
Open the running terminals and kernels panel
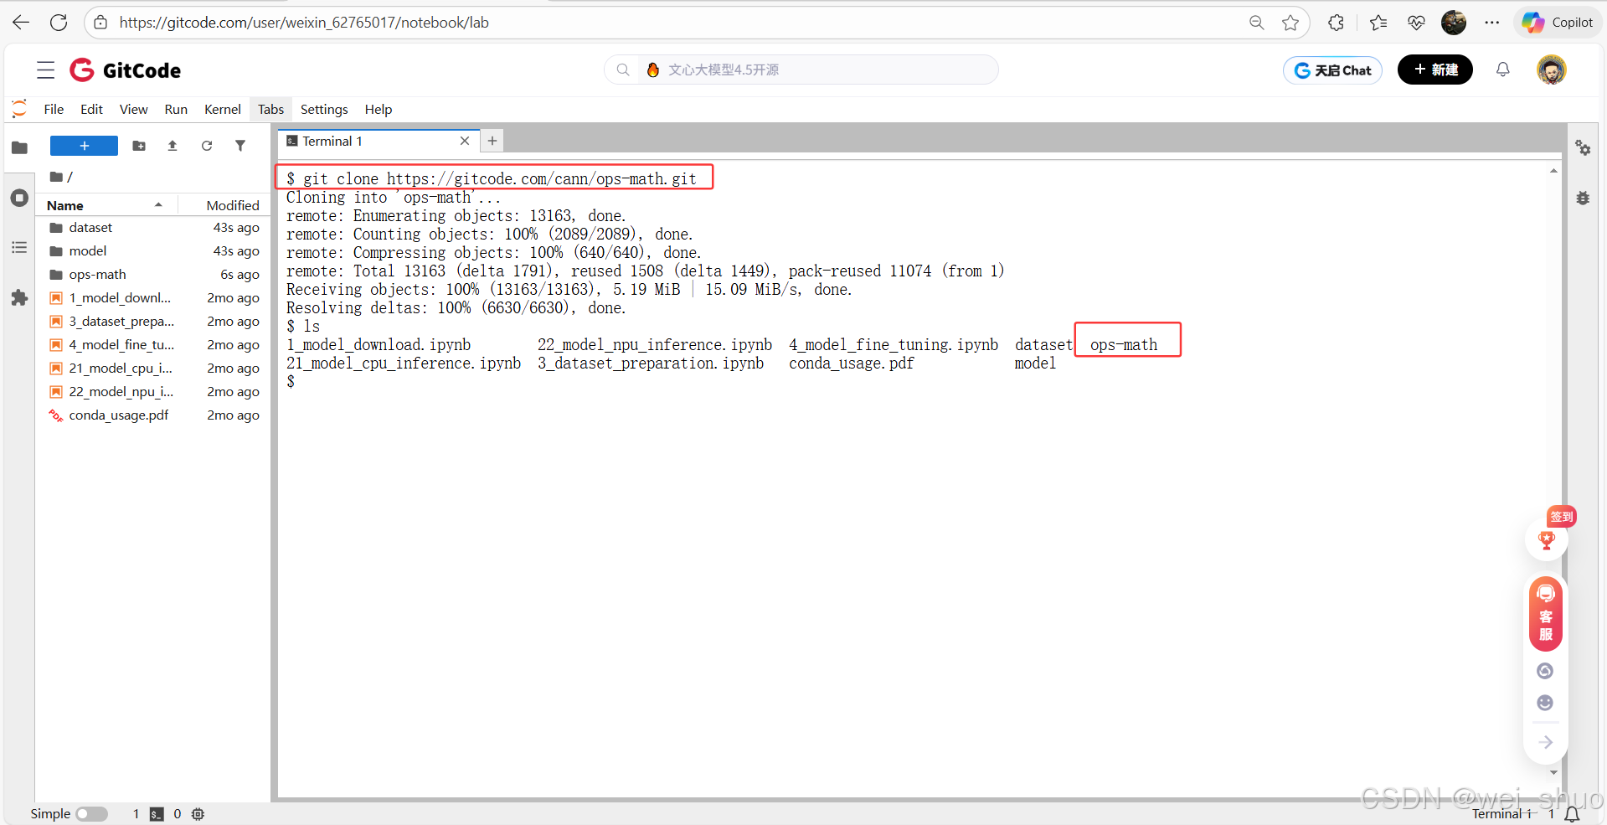[19, 199]
